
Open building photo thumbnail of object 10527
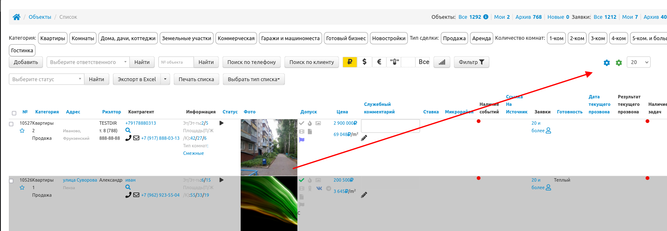coord(269,147)
